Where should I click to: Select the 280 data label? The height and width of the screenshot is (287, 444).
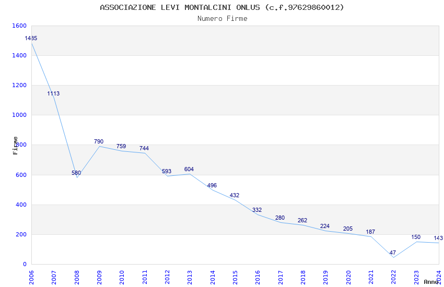[x=280, y=218]
